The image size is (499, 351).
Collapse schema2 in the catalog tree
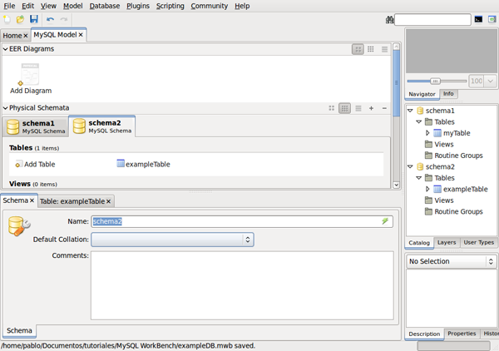(410, 166)
